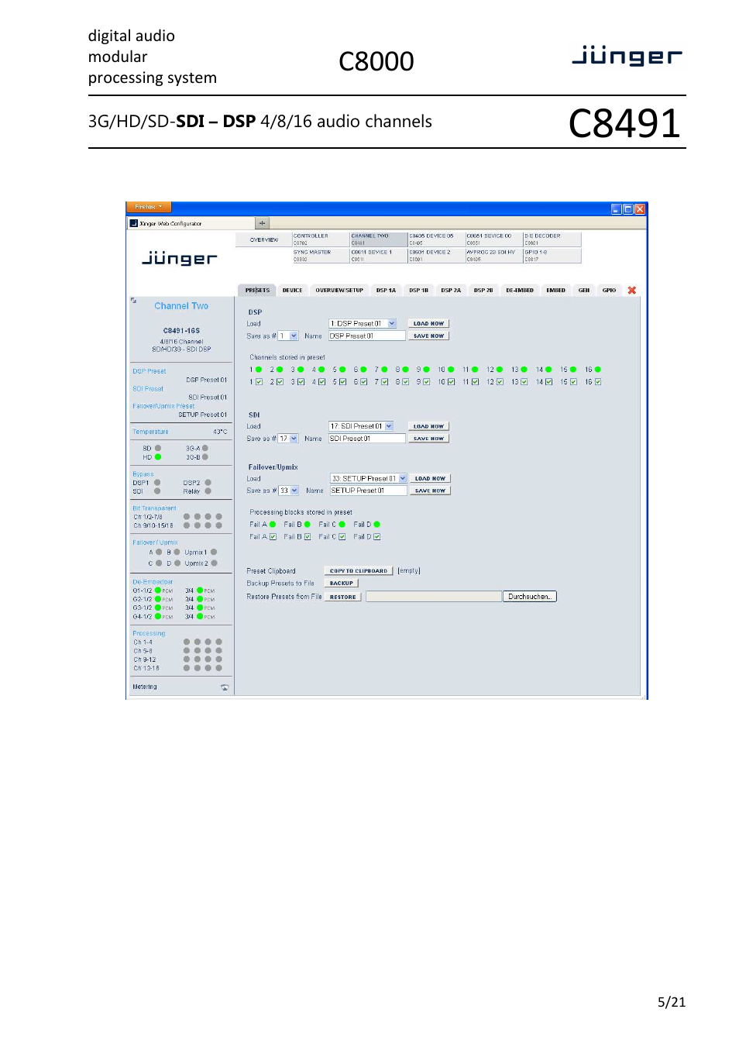Image resolution: width=739 pixels, height=1047 pixels.
Task: Click the Durchsuchen file browse button
Action: tap(530, 597)
